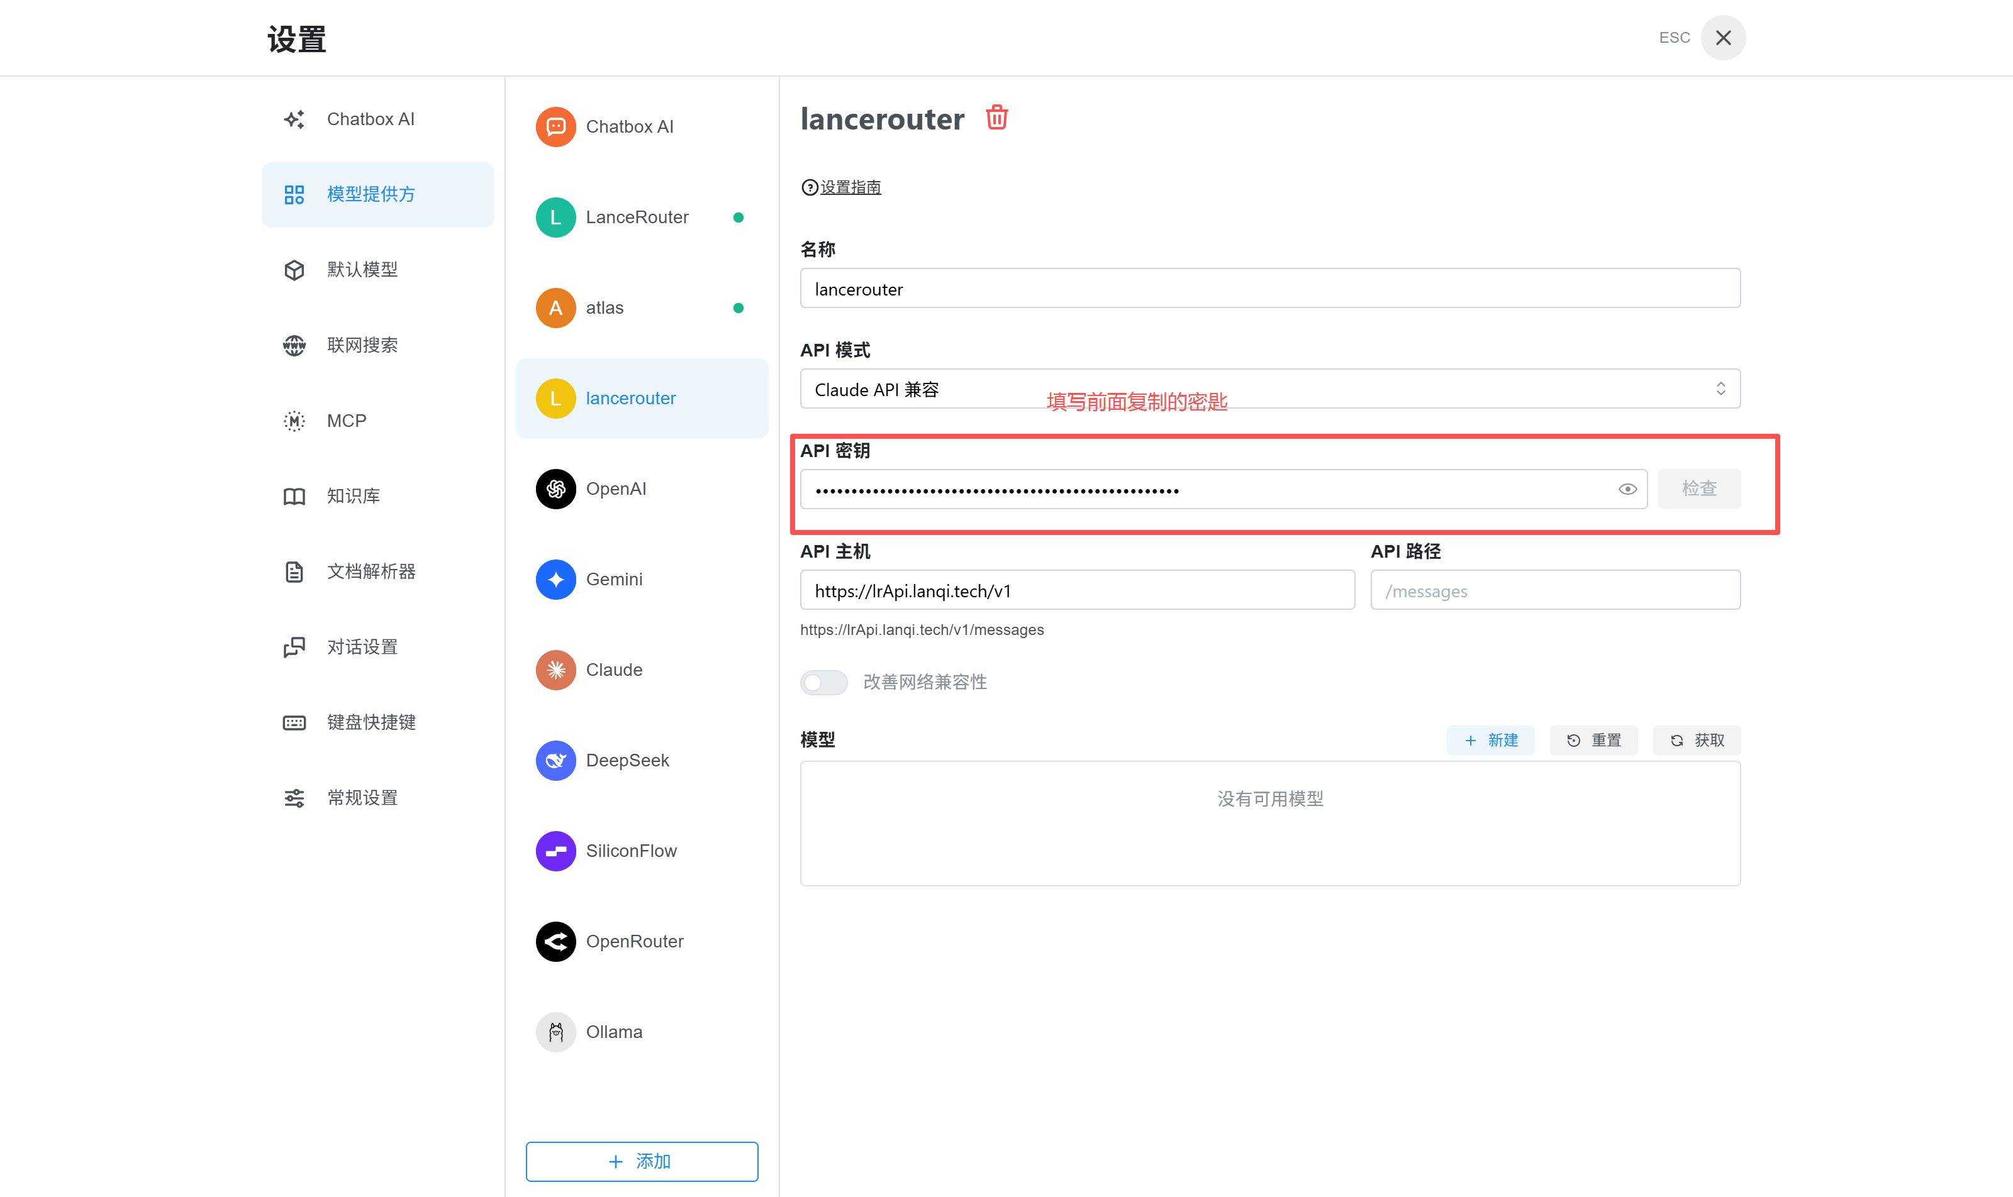Image resolution: width=2013 pixels, height=1197 pixels.
Task: Select the Ollama provider logo
Action: (555, 1032)
